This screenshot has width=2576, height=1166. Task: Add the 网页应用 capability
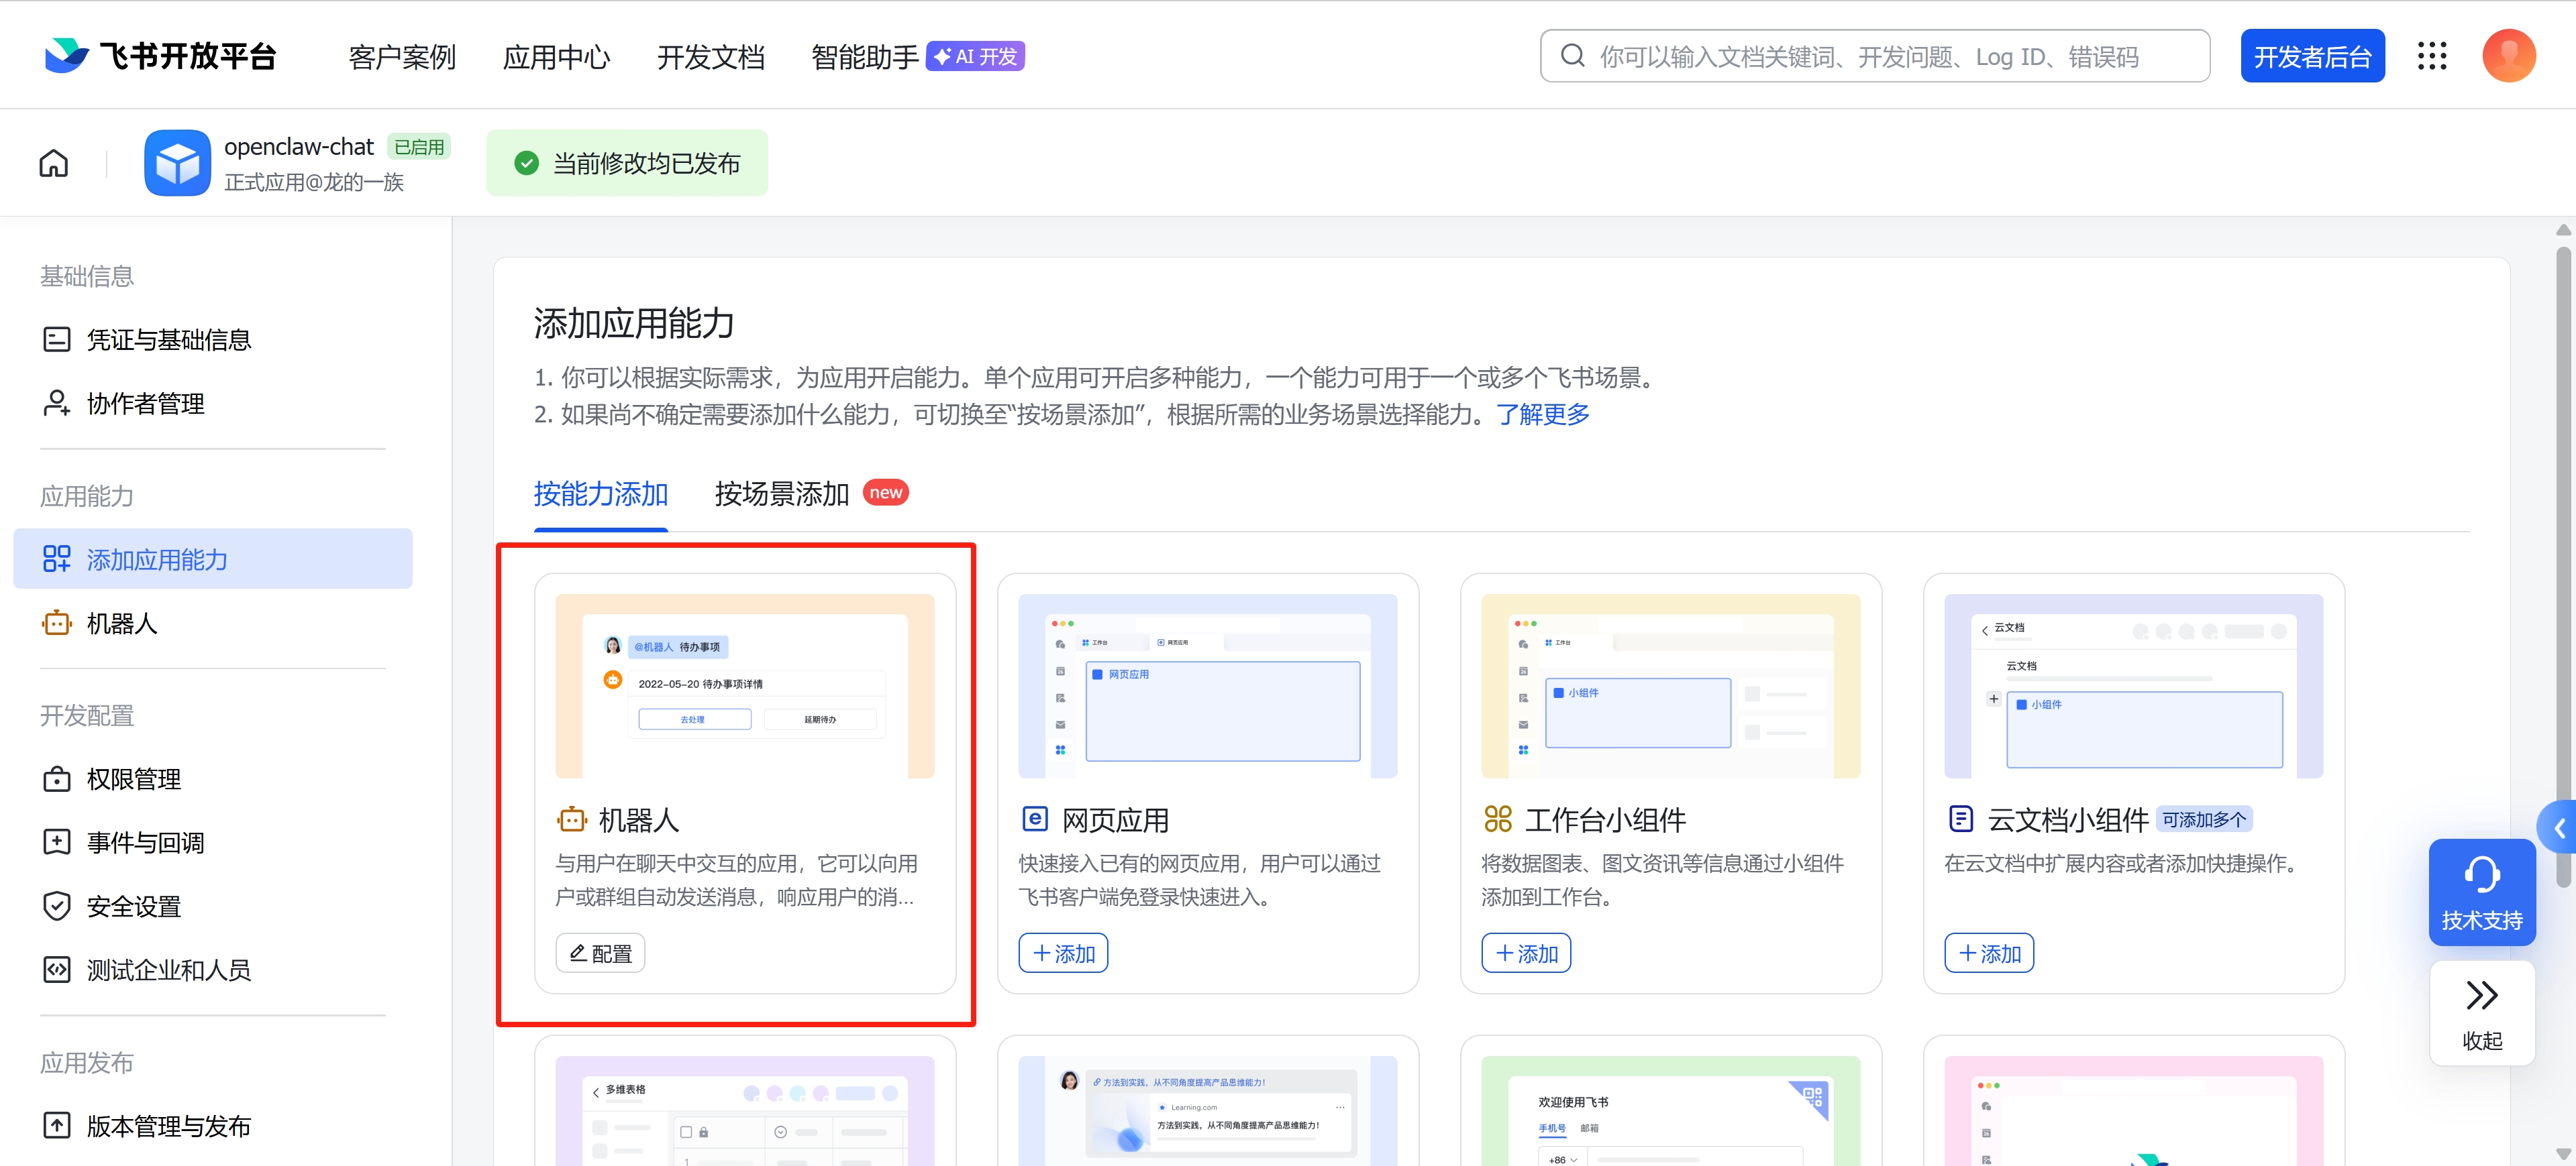pyautogui.click(x=1062, y=953)
